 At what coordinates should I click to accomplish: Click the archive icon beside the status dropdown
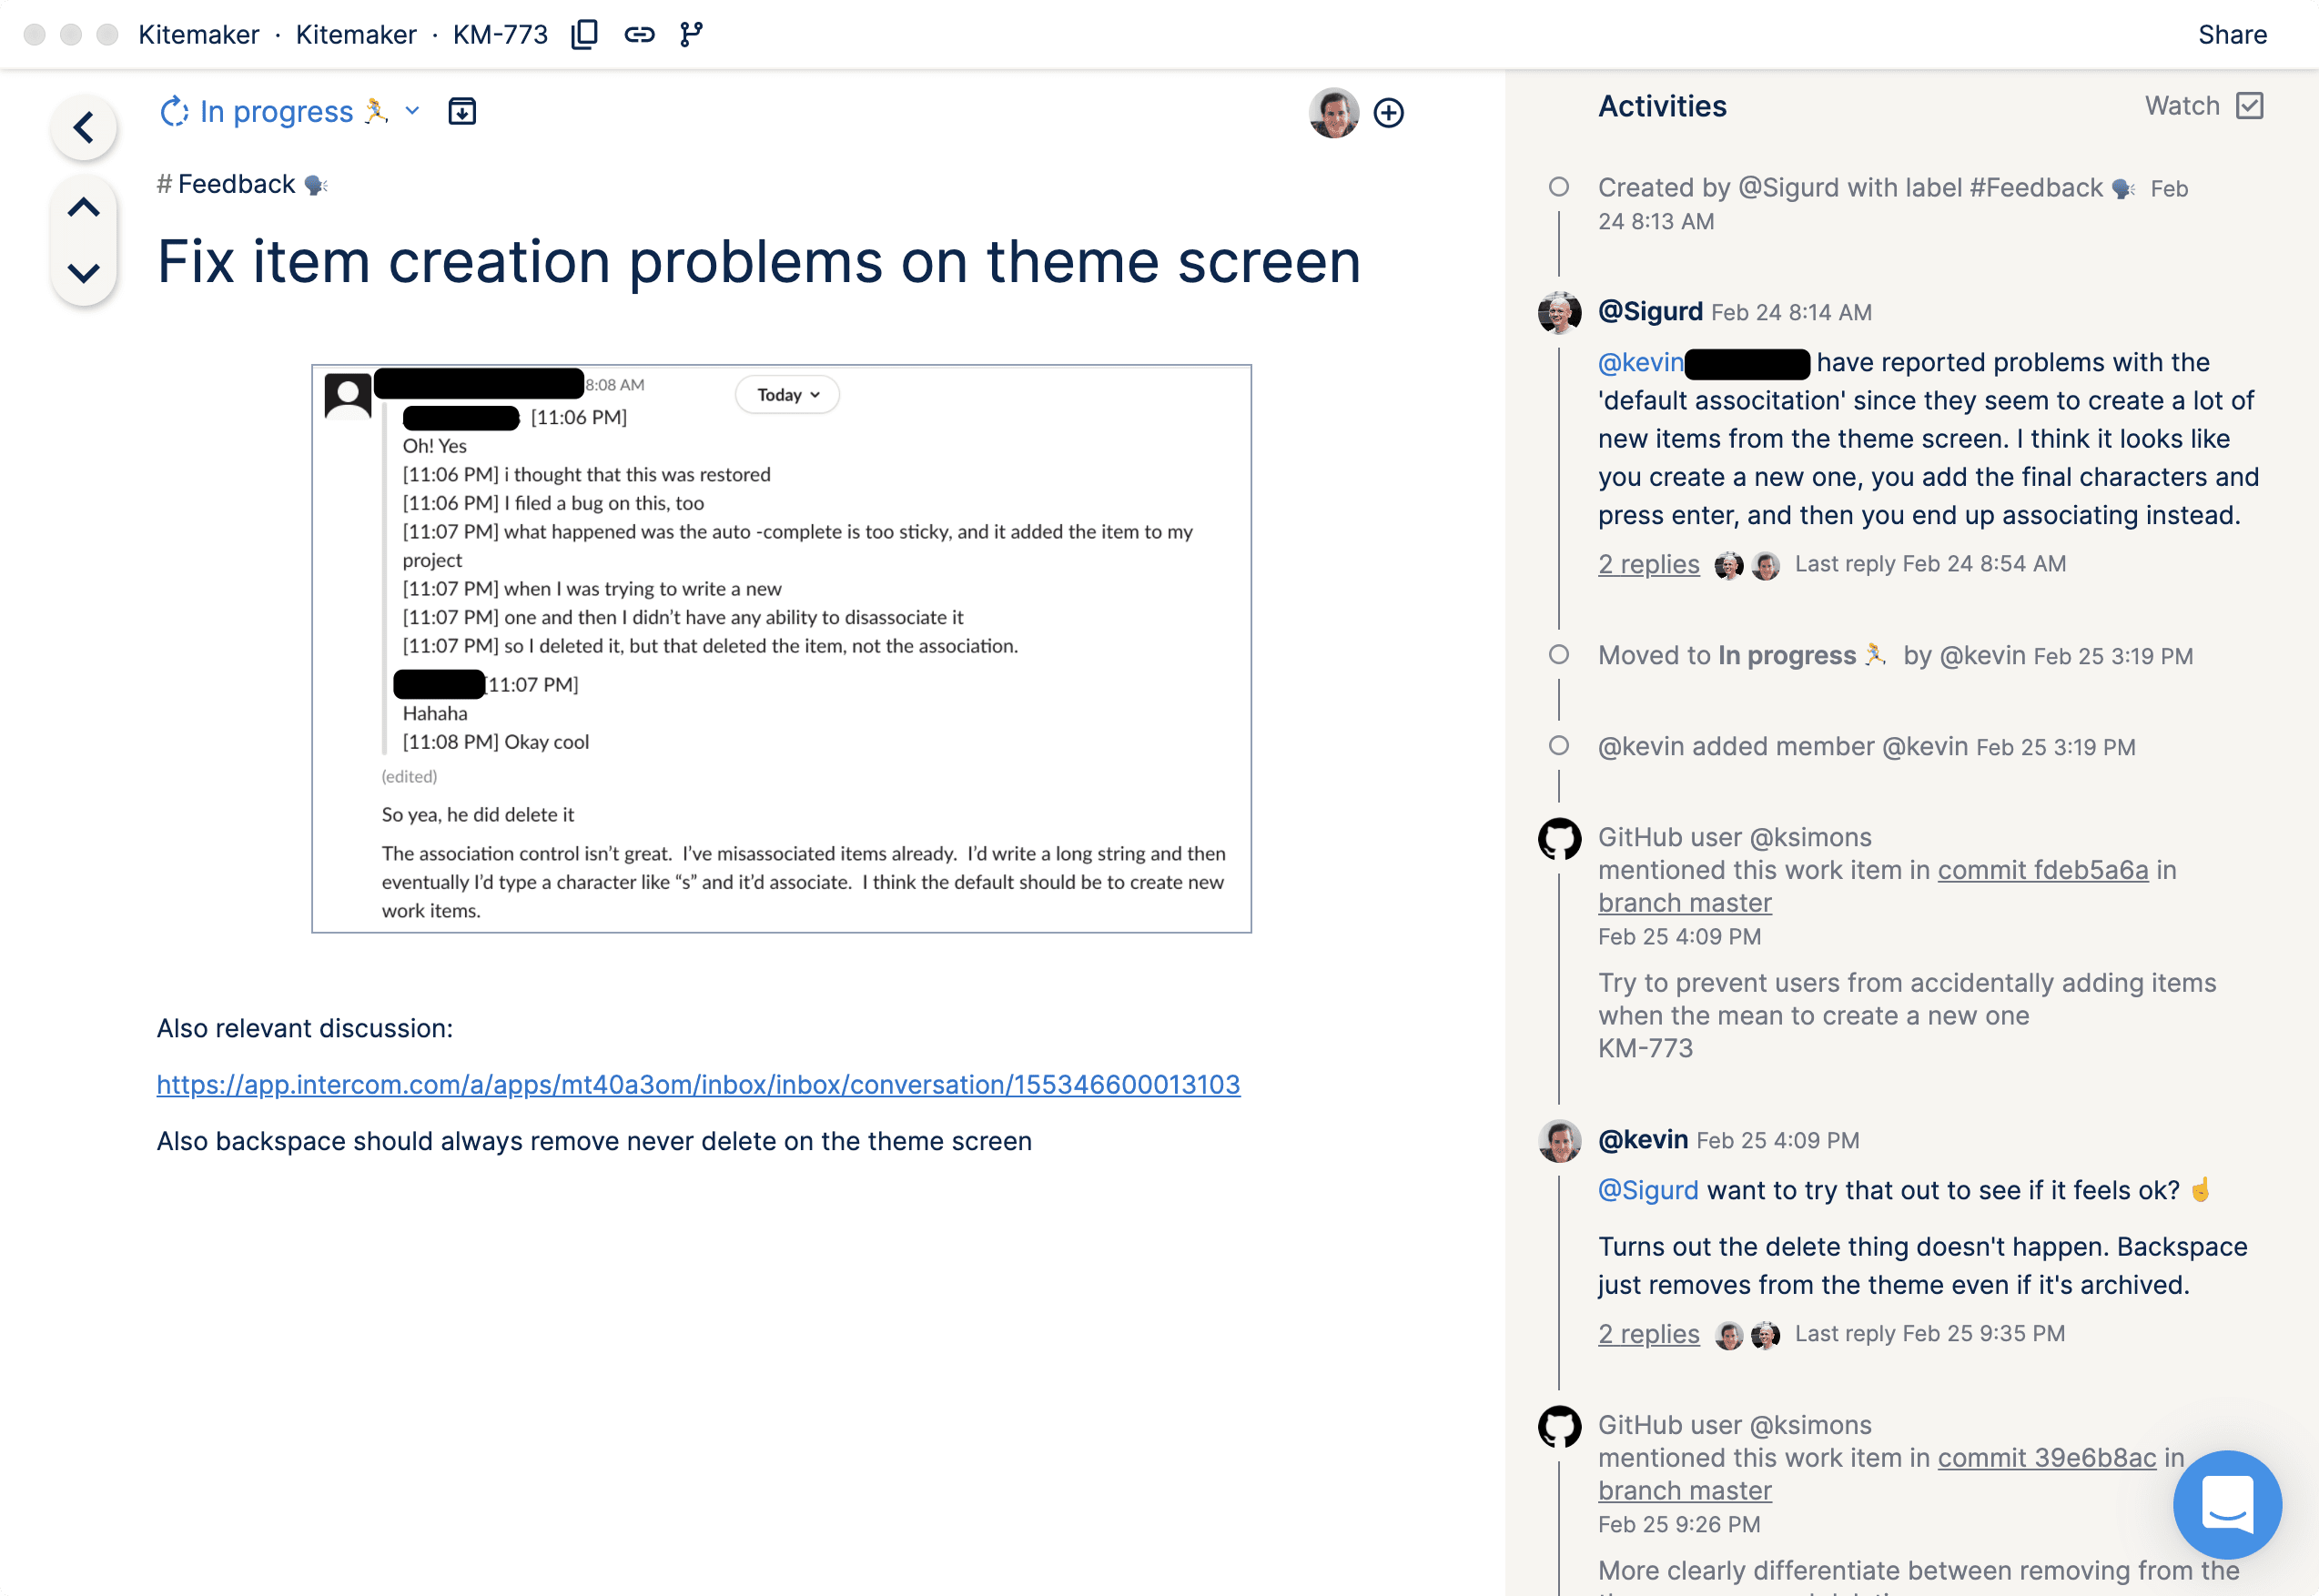pos(462,111)
